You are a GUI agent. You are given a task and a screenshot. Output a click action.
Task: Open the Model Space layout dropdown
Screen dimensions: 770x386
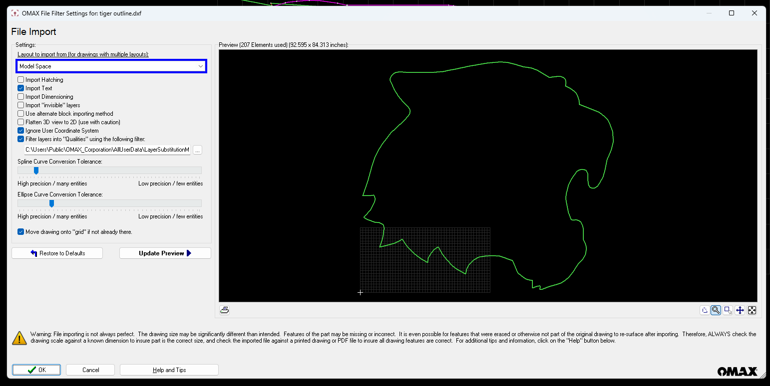click(111, 66)
